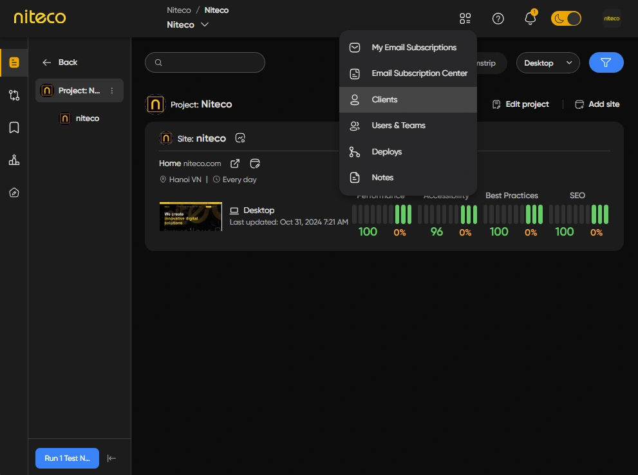Select the niteco site tree item
Image resolution: width=638 pixels, height=475 pixels.
[79, 118]
